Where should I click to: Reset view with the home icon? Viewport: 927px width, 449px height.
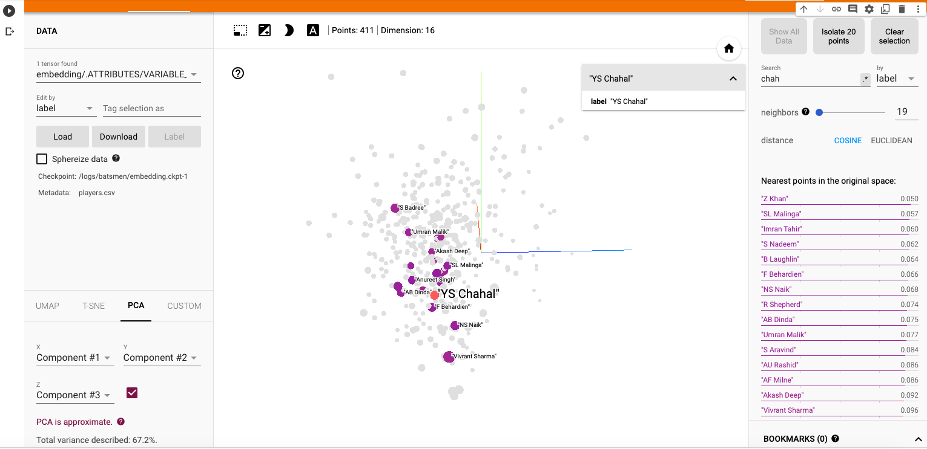point(729,49)
